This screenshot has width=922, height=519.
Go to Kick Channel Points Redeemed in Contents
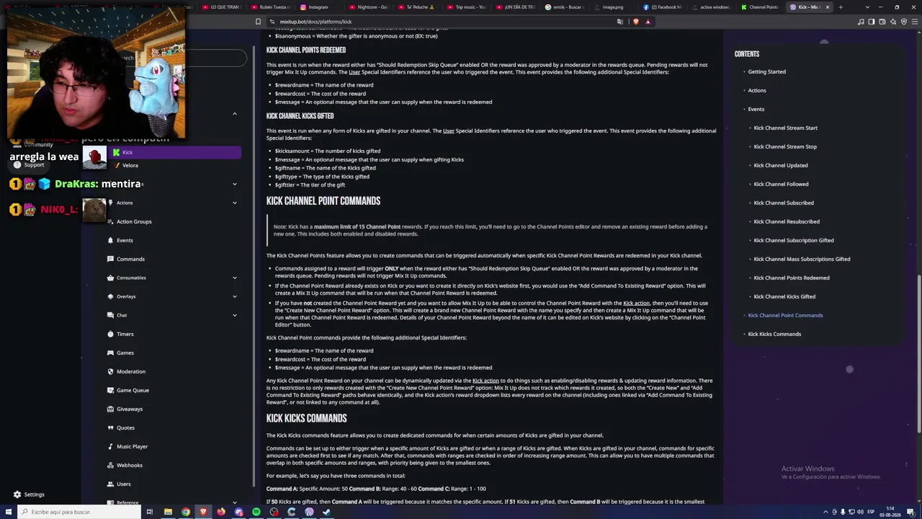click(792, 278)
